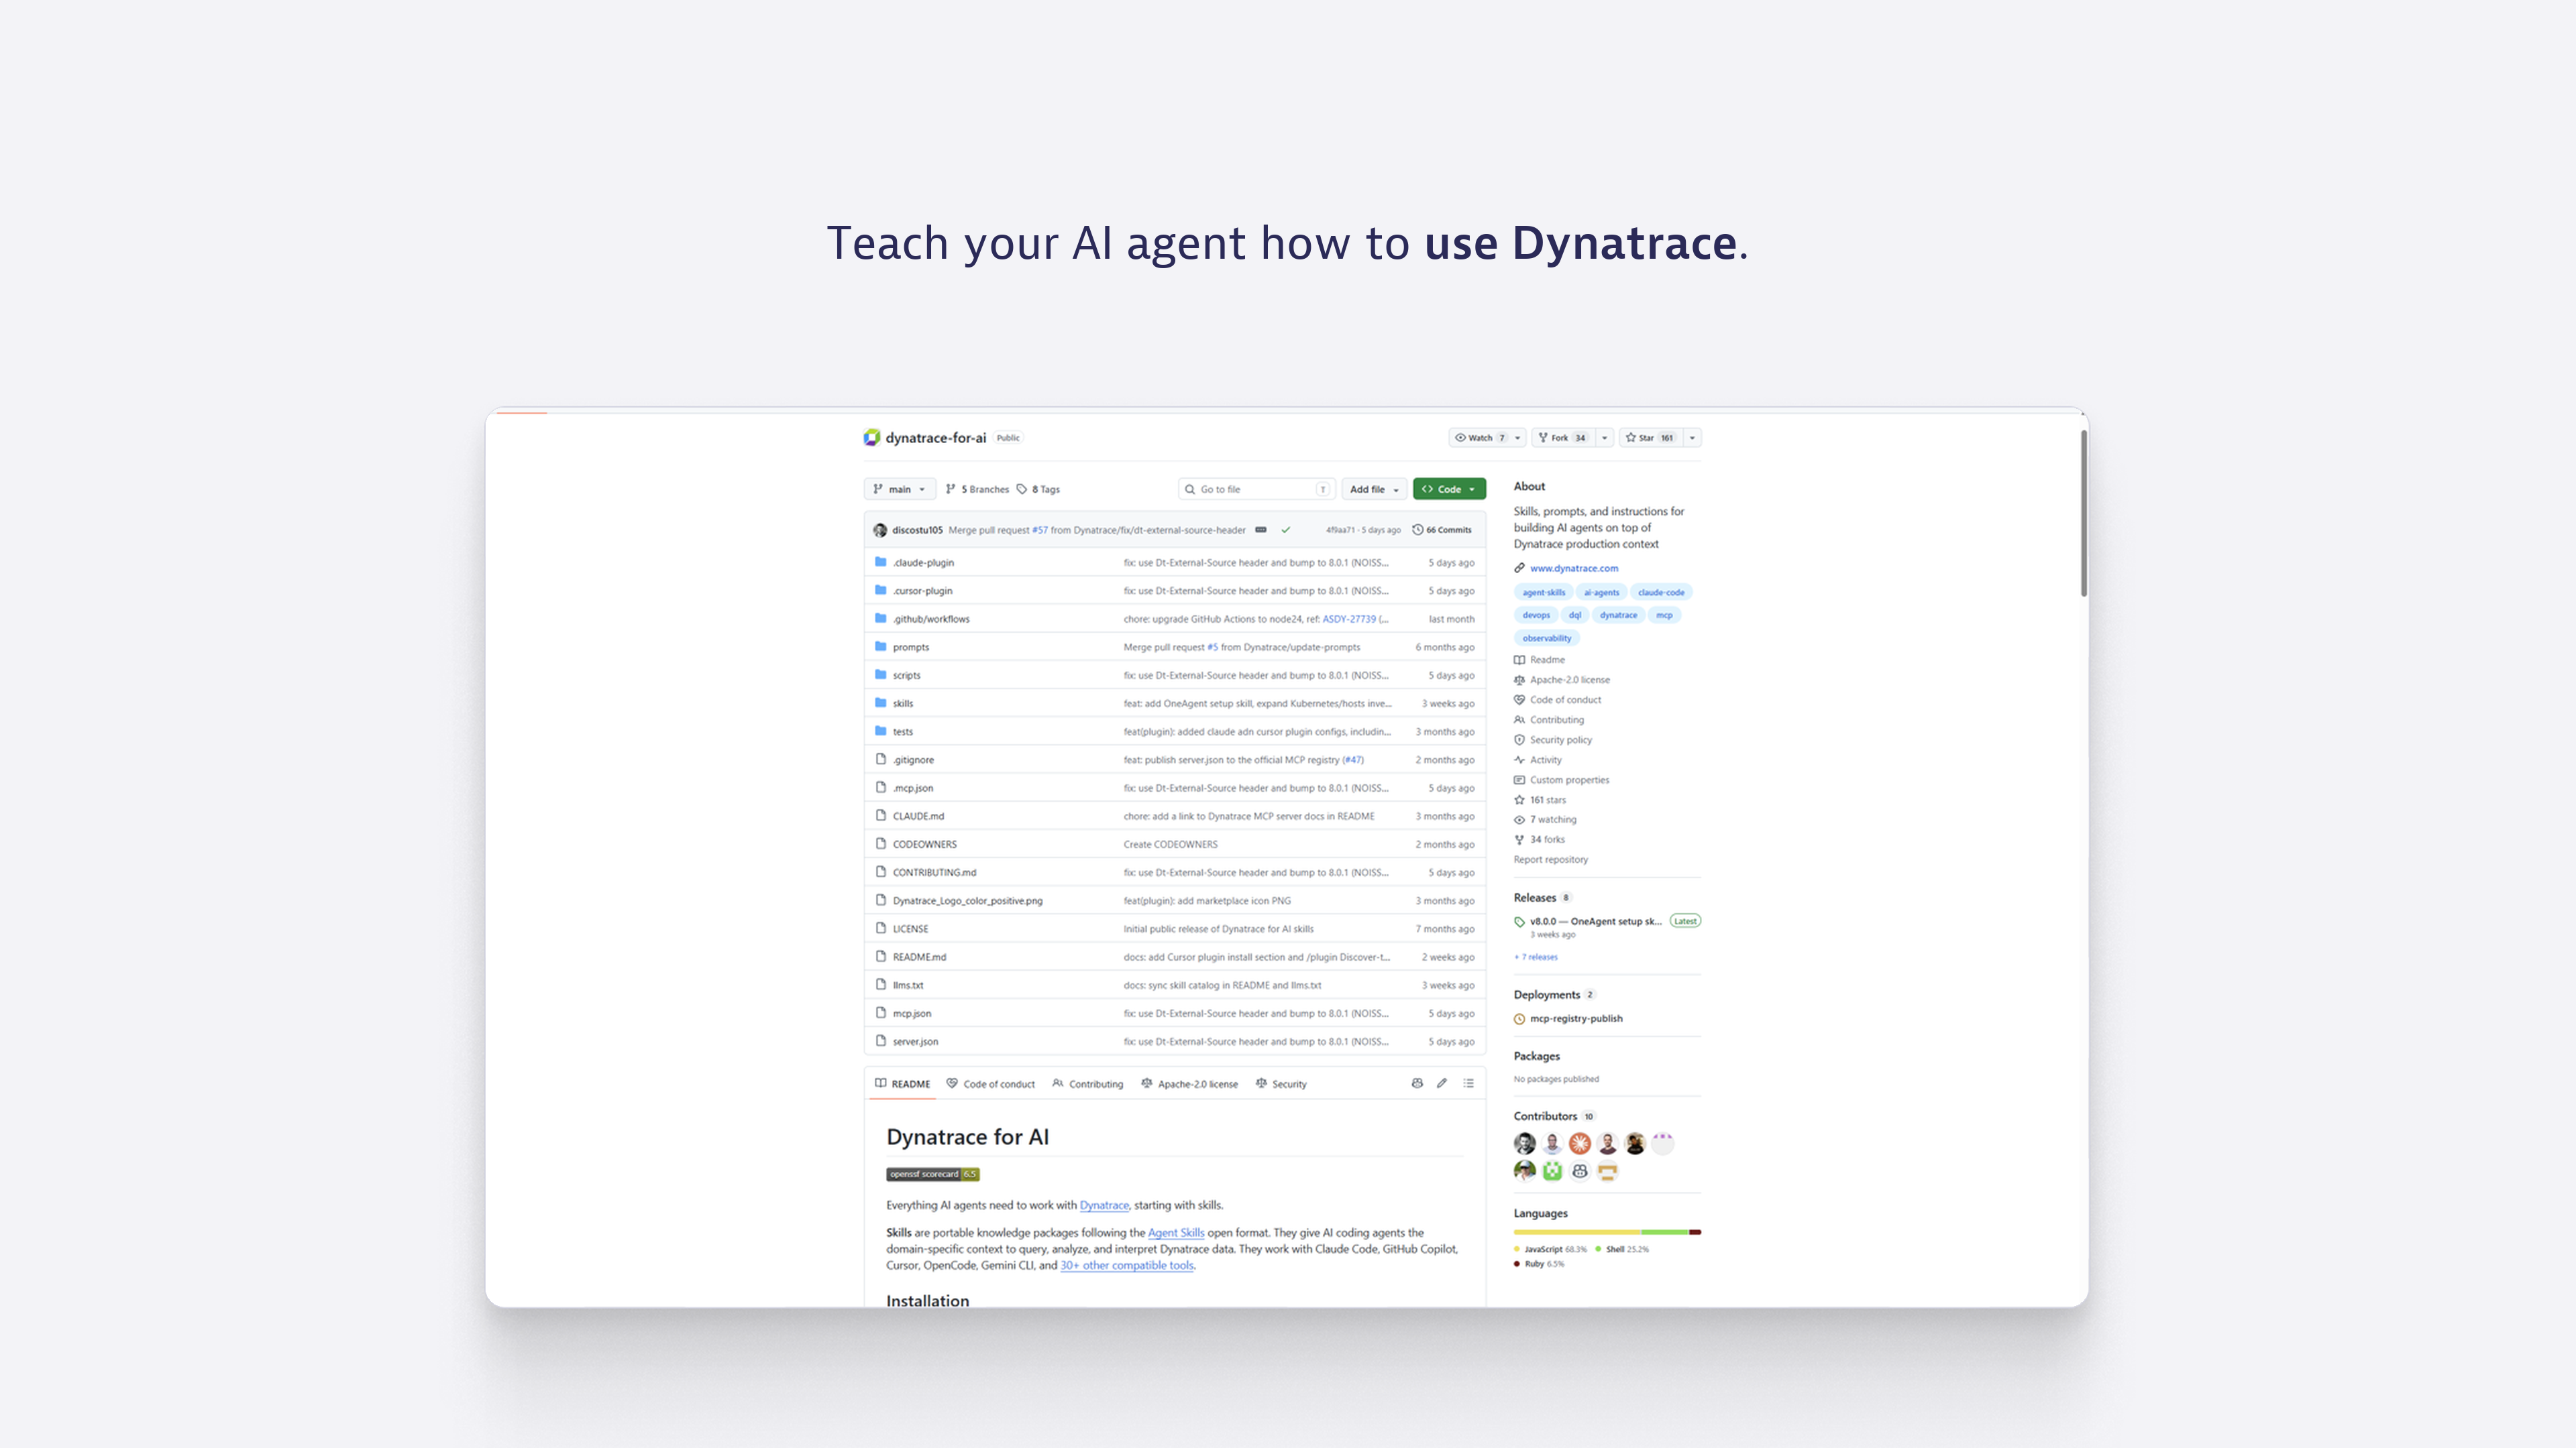Open the green Code dropdown

[1449, 489]
